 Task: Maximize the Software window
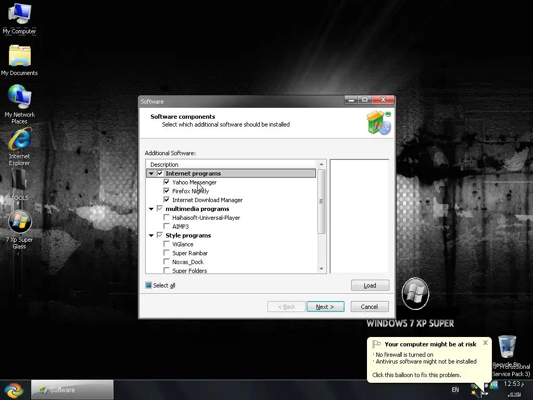point(365,100)
